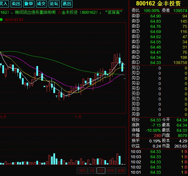Screen dimensions: 188x176
Task: Select the 全部 time range tab
Action: click(x=121, y=170)
